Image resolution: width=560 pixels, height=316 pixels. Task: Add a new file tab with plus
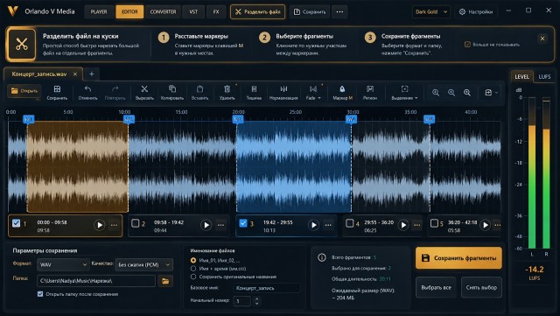tap(92, 74)
